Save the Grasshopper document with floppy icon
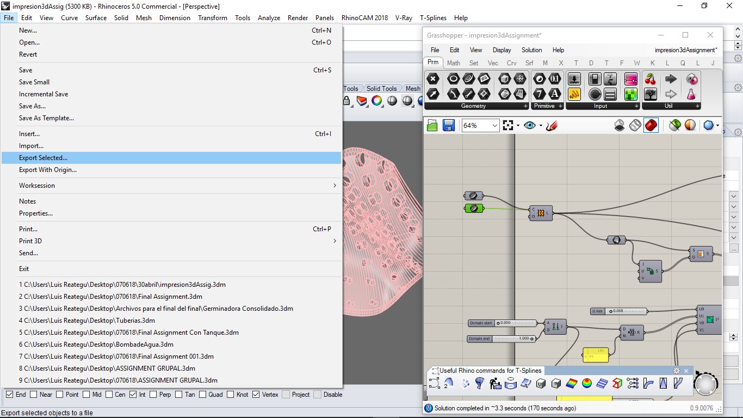The image size is (743, 418). pos(449,126)
